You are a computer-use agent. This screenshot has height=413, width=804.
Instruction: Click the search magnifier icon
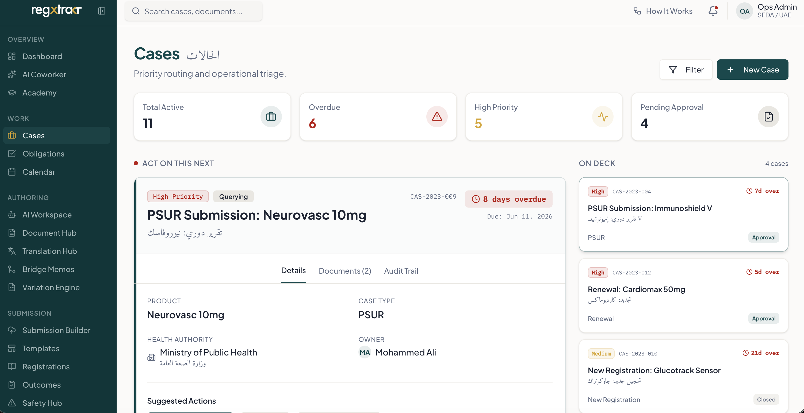[x=136, y=11]
